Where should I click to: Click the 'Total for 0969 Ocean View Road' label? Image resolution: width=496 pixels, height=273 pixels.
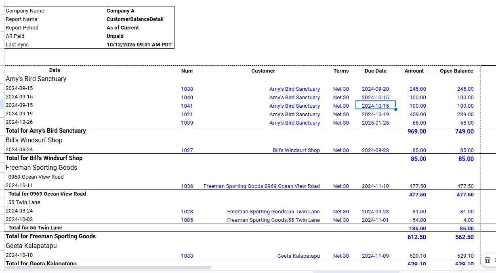click(47, 194)
